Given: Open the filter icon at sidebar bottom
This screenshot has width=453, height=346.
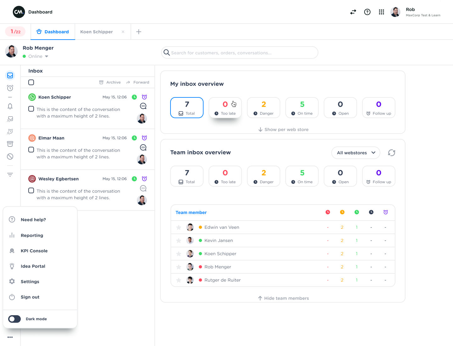Looking at the screenshot, I should 10,174.
